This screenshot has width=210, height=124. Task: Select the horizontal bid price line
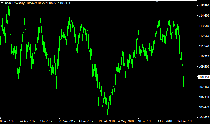point(99,77)
